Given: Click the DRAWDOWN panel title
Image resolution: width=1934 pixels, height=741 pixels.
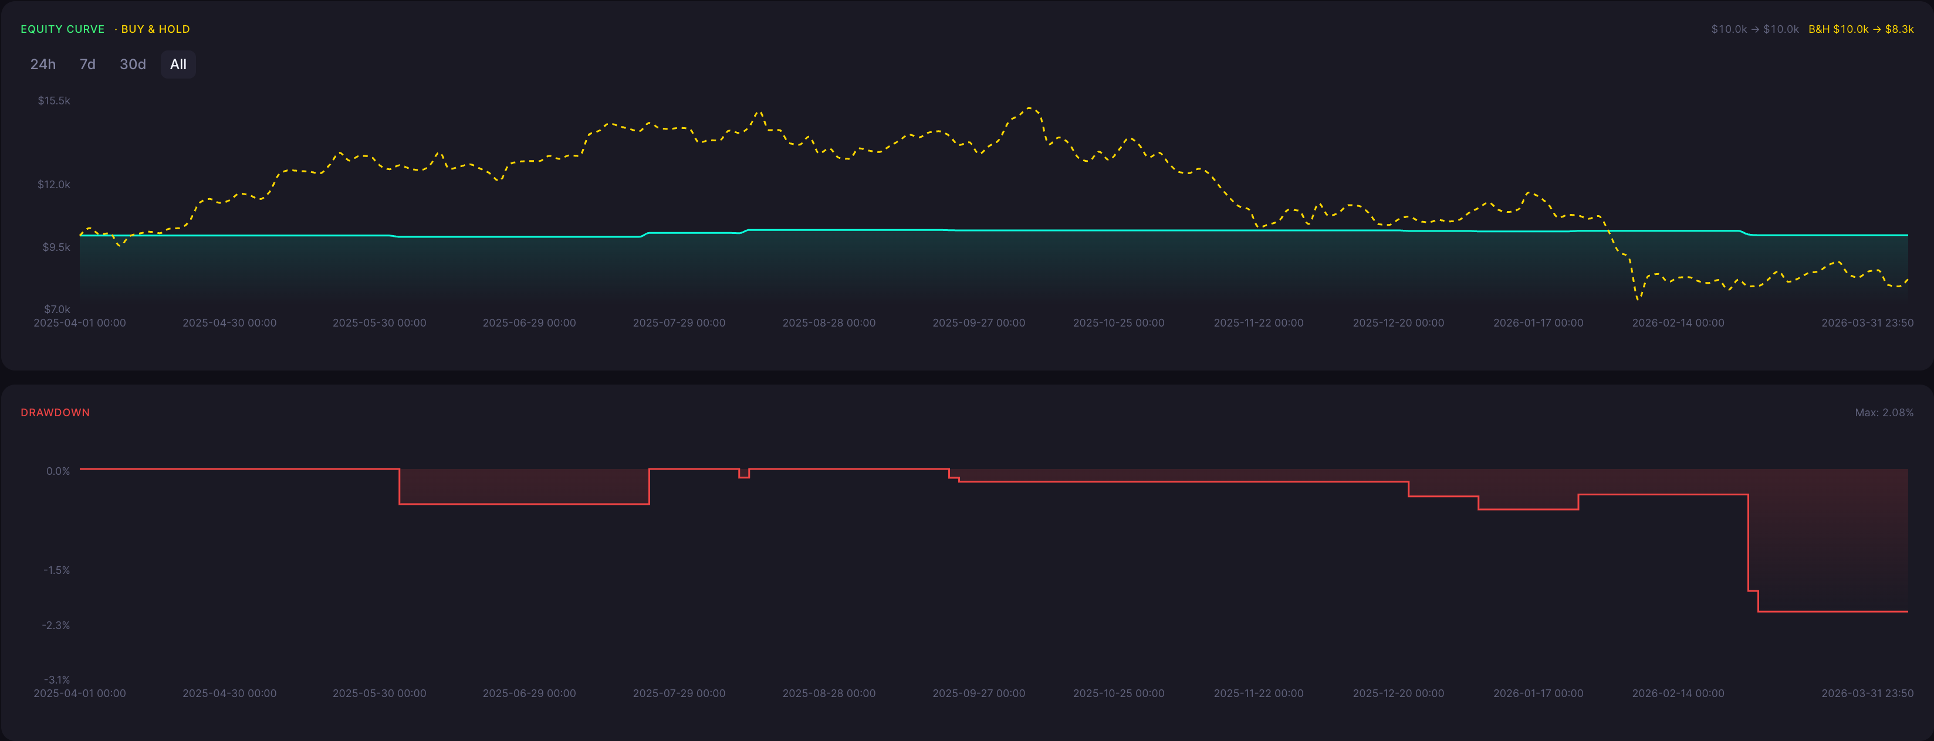Looking at the screenshot, I should coord(55,413).
